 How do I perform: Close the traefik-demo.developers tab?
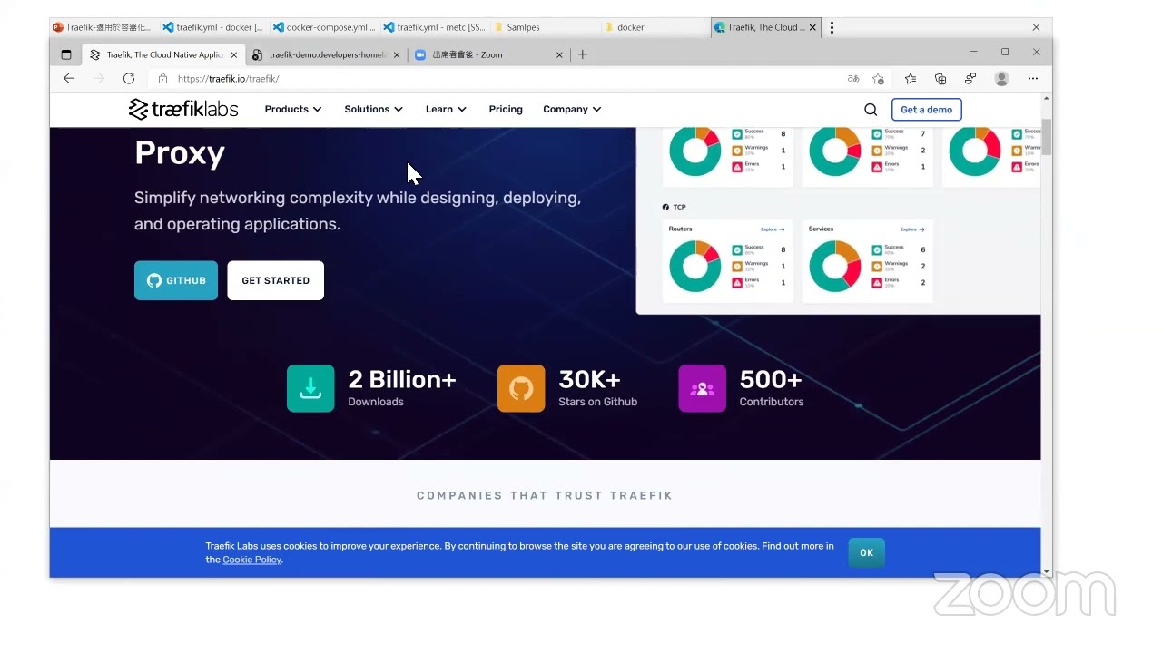click(x=396, y=54)
